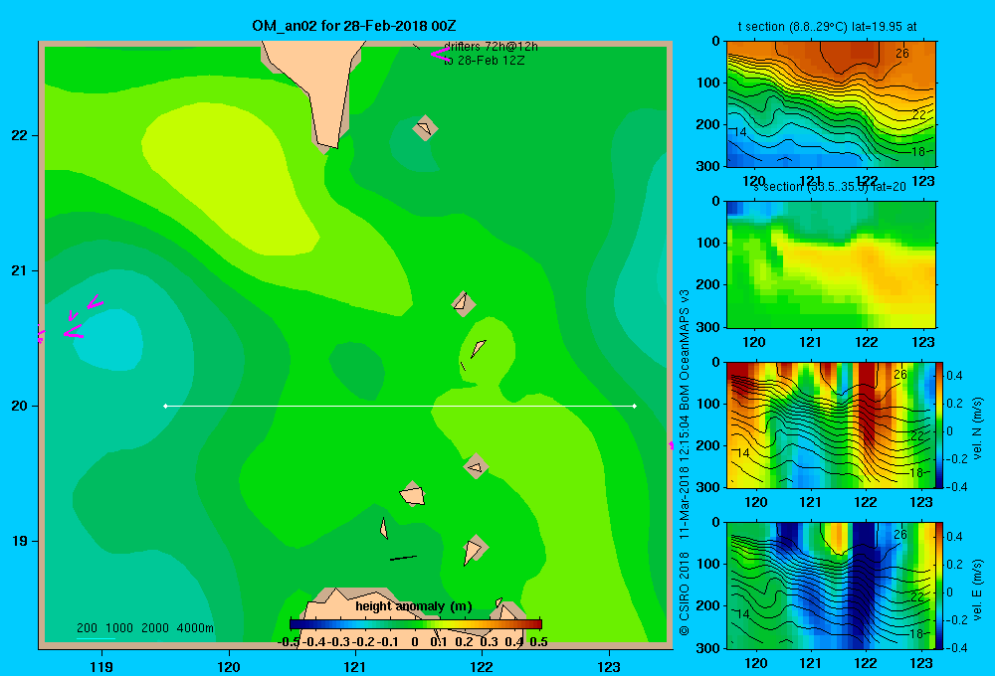
Task: Click longitude label 120 on main map axis
Action: click(229, 666)
